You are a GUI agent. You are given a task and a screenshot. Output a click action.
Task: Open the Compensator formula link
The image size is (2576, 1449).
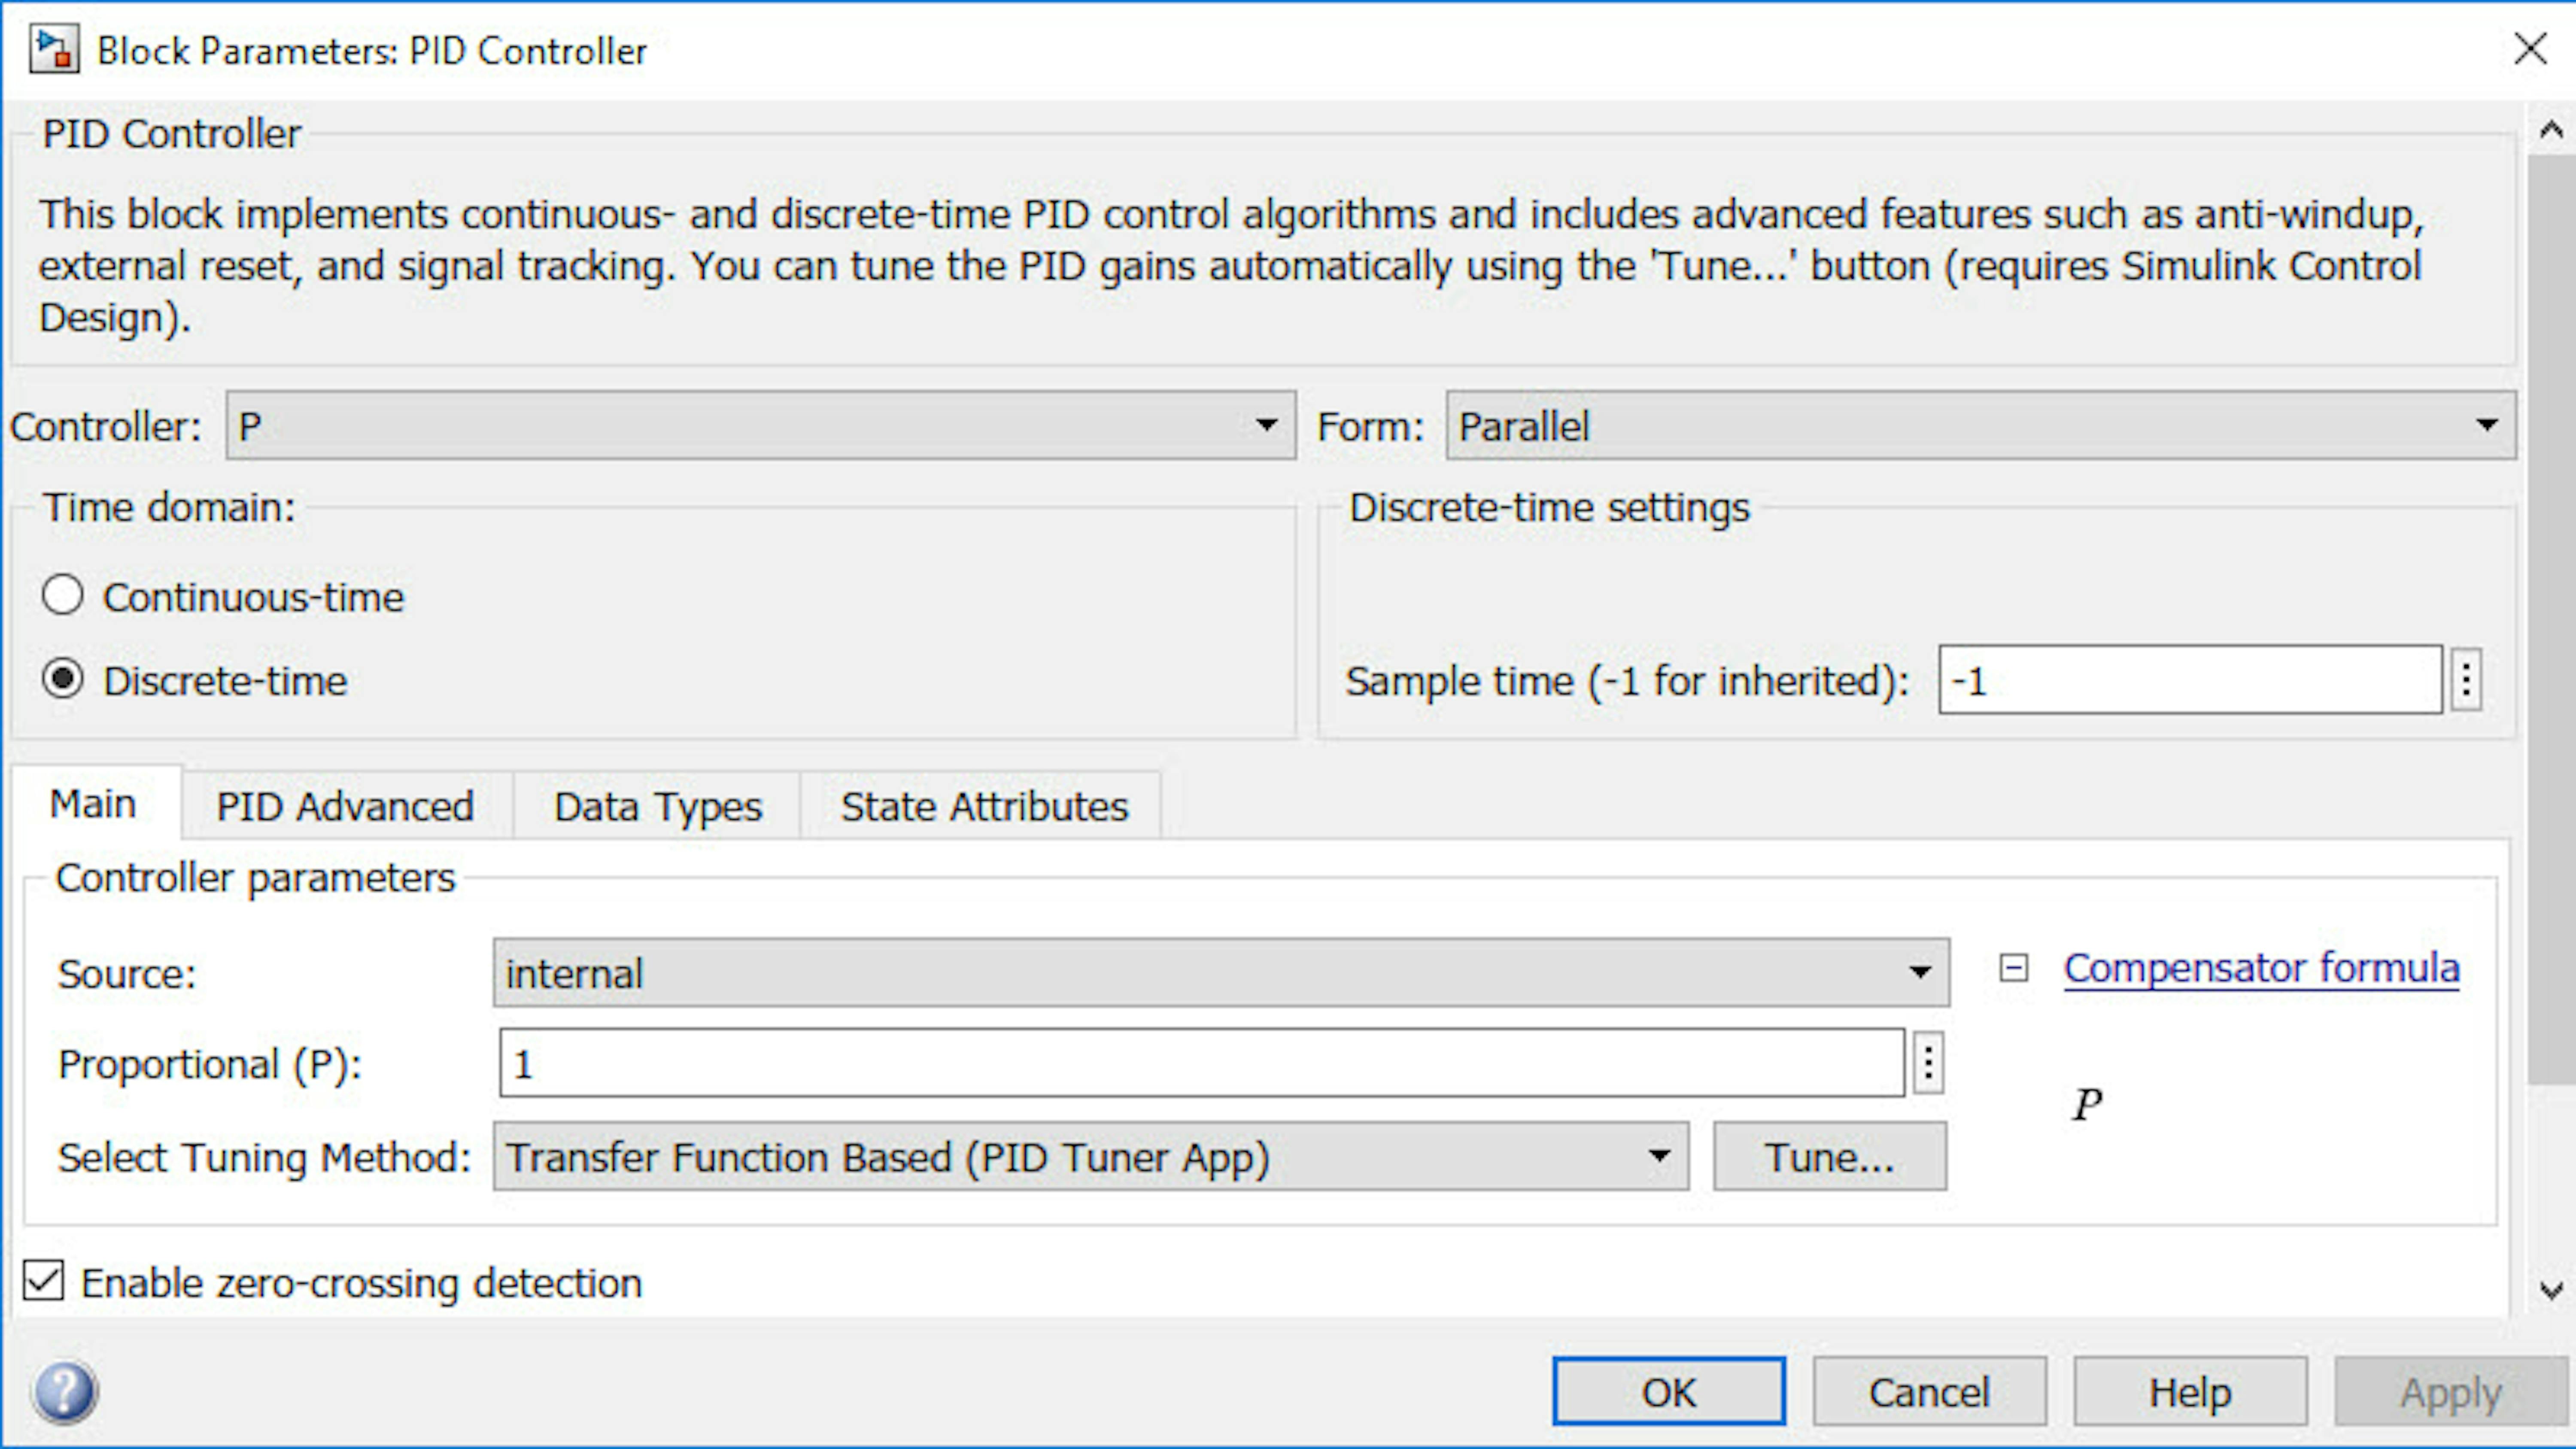coord(2262,968)
